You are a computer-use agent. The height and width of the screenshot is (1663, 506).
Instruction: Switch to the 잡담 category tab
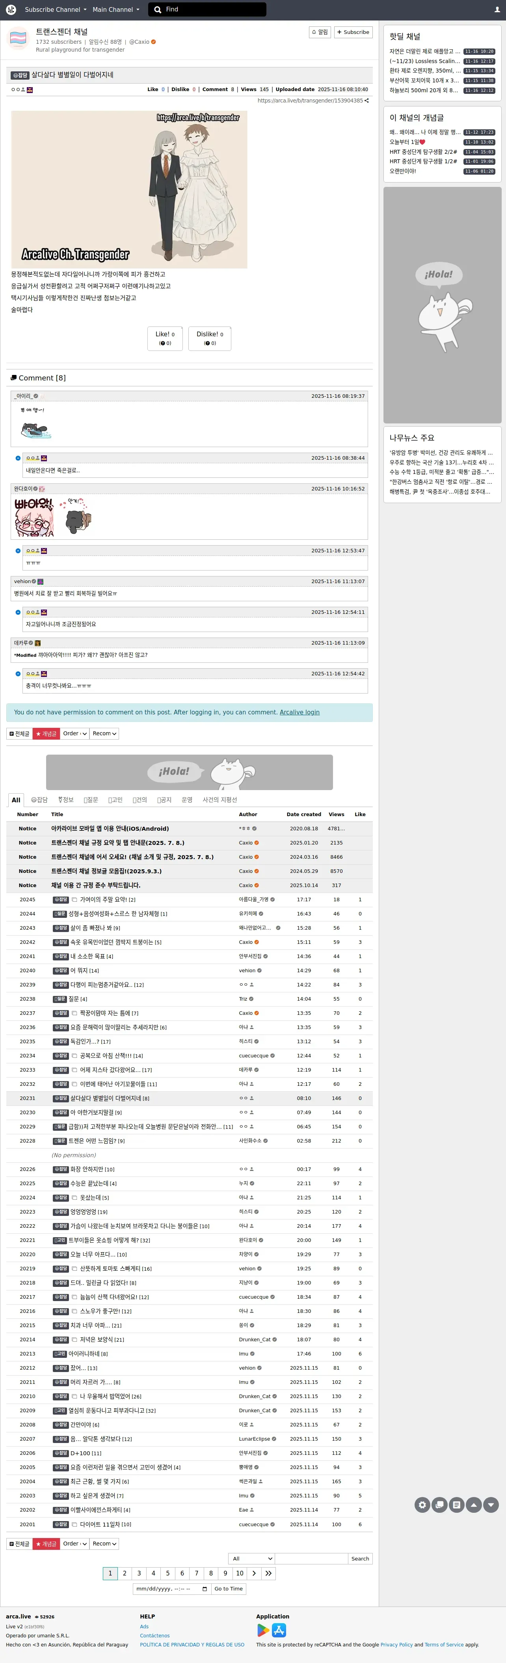[x=39, y=800]
